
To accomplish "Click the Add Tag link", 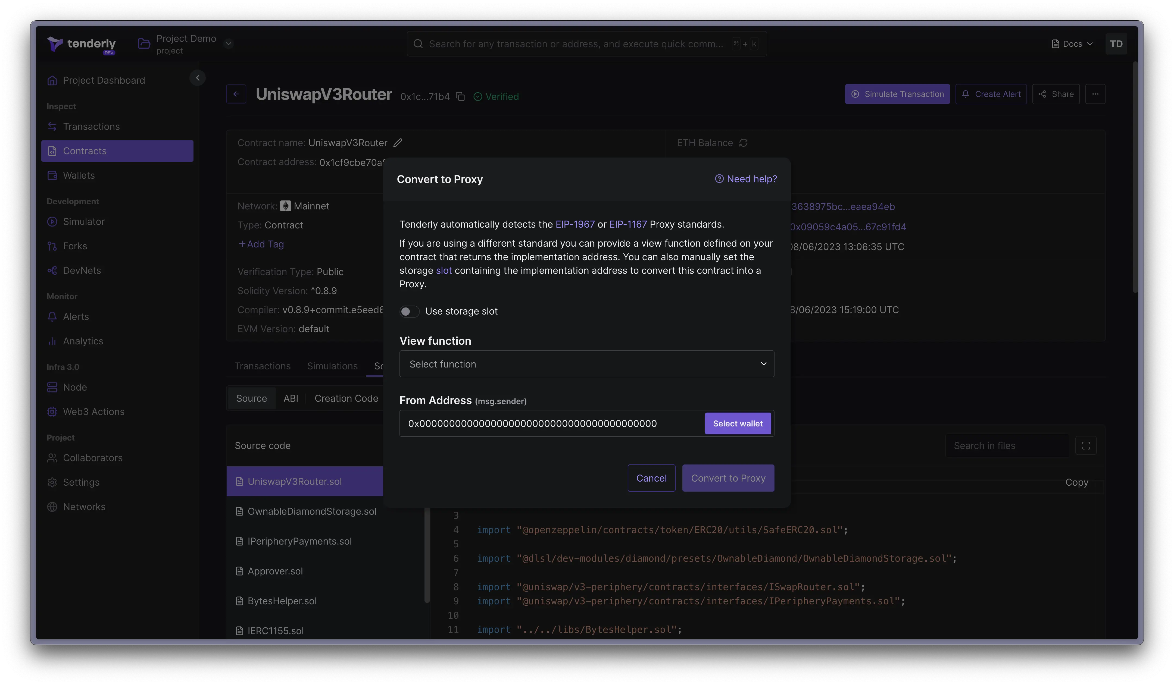I will point(261,244).
